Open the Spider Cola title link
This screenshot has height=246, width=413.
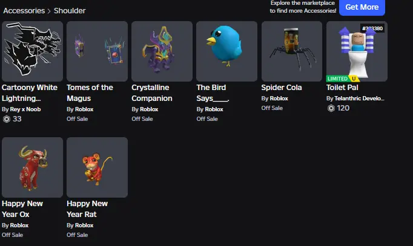[282, 88]
